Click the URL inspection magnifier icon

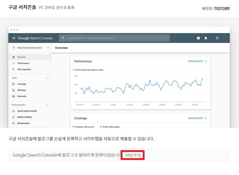[x=14, y=69]
